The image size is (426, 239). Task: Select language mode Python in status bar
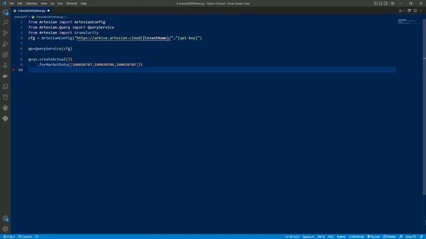pyautogui.click(x=341, y=236)
